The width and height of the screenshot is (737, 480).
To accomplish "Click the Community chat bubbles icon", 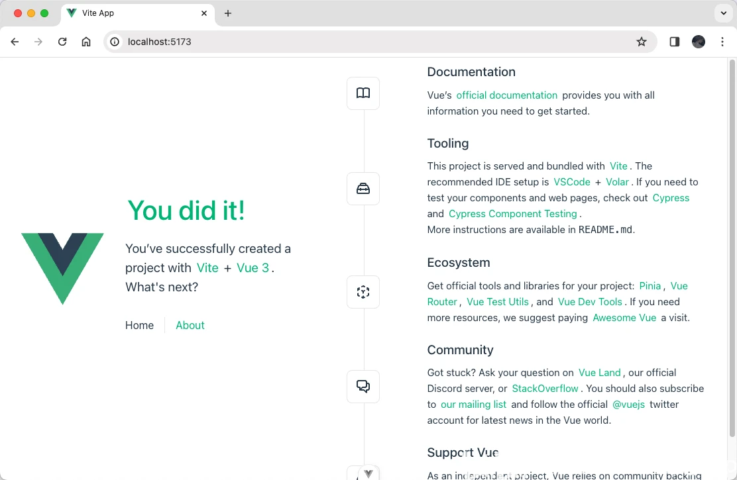I will point(363,387).
